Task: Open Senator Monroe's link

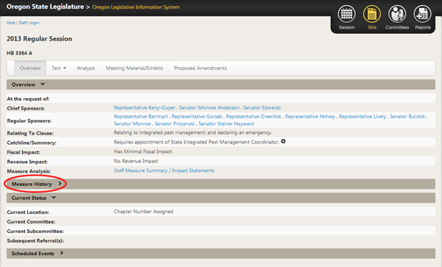Action: [x=132, y=124]
